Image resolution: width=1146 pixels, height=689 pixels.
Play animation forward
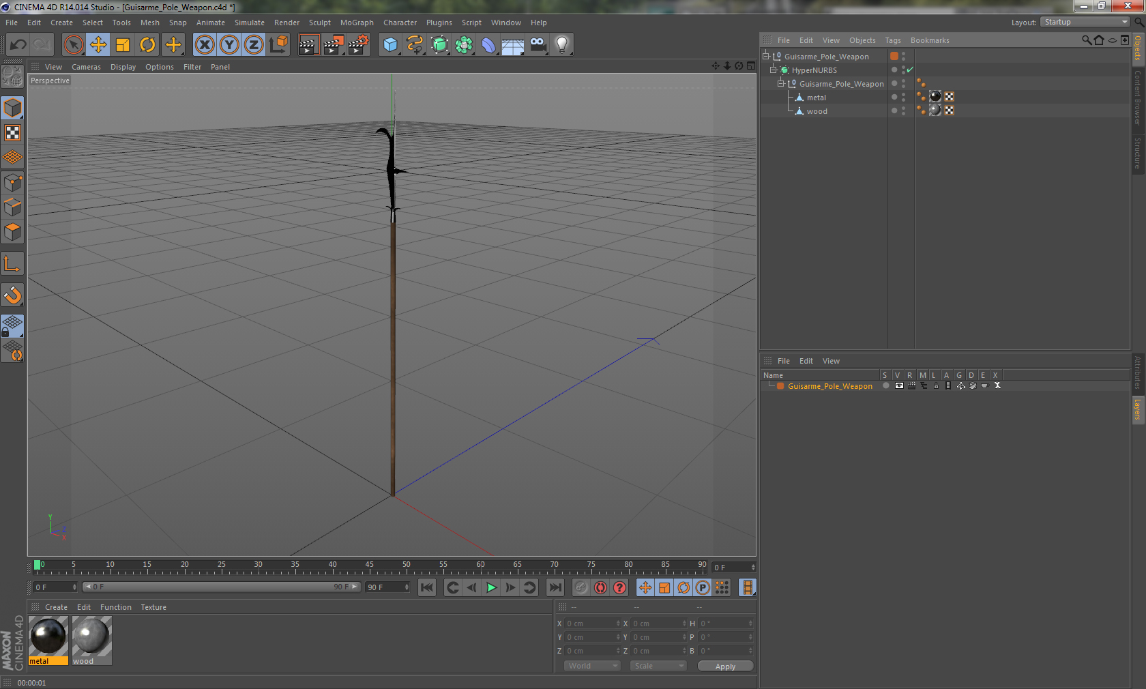click(x=491, y=587)
